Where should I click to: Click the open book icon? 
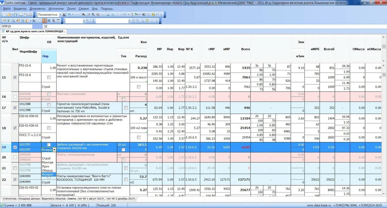21,15
